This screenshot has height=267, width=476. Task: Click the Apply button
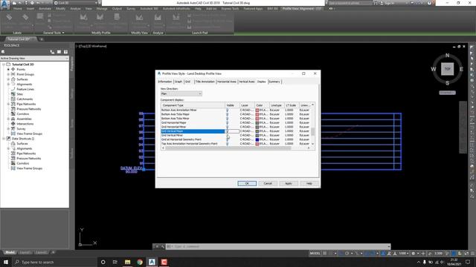point(289,183)
